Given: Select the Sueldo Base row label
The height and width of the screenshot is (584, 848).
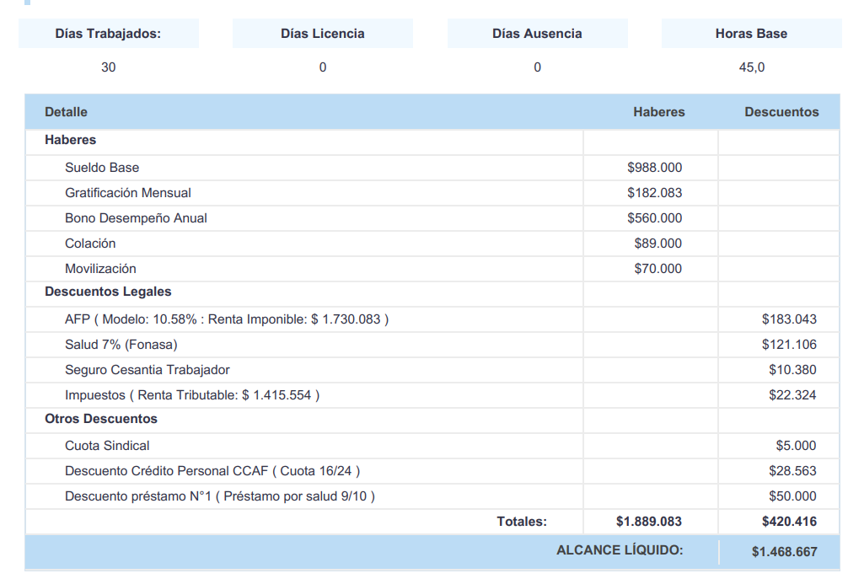Looking at the screenshot, I should point(102,168).
